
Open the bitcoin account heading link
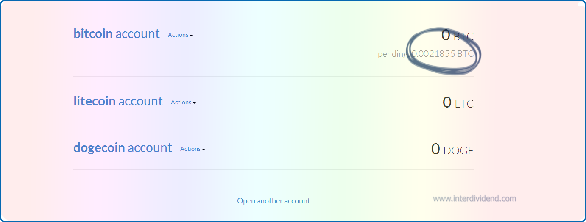pyautogui.click(x=116, y=34)
